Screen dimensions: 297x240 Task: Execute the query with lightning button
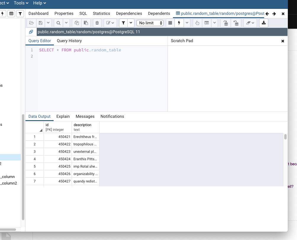(179, 23)
